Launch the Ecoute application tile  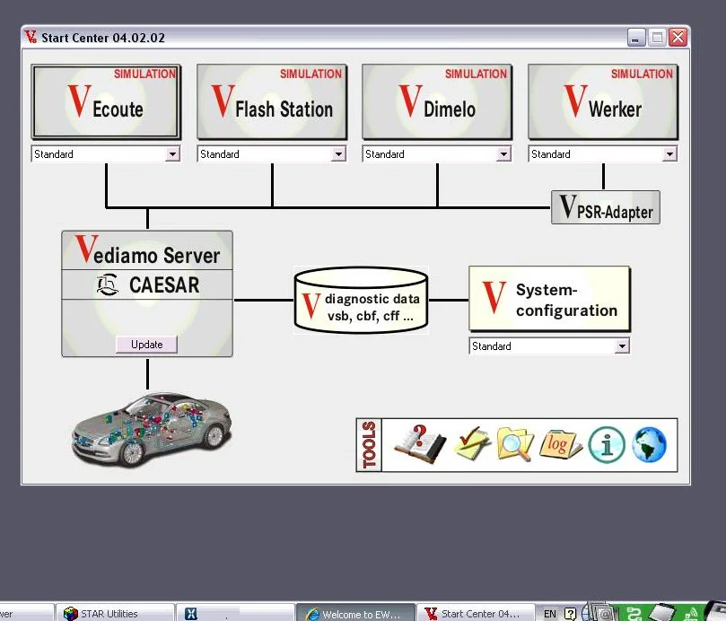pyautogui.click(x=106, y=102)
